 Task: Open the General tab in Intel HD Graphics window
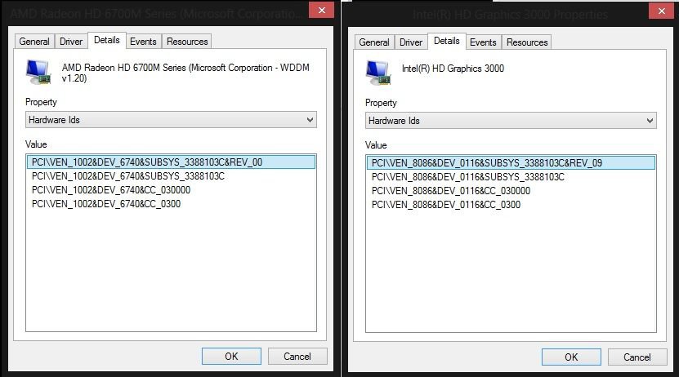(x=374, y=42)
